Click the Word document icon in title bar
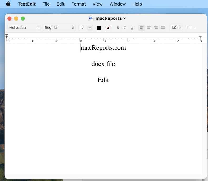 click(x=91, y=18)
